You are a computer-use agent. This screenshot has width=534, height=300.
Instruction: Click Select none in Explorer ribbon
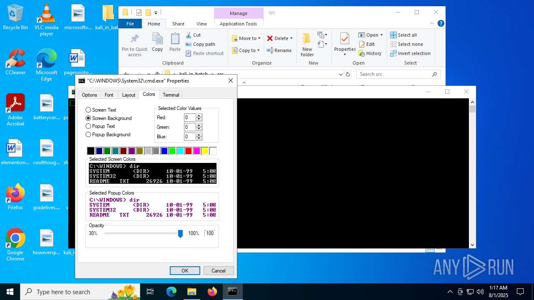click(406, 44)
